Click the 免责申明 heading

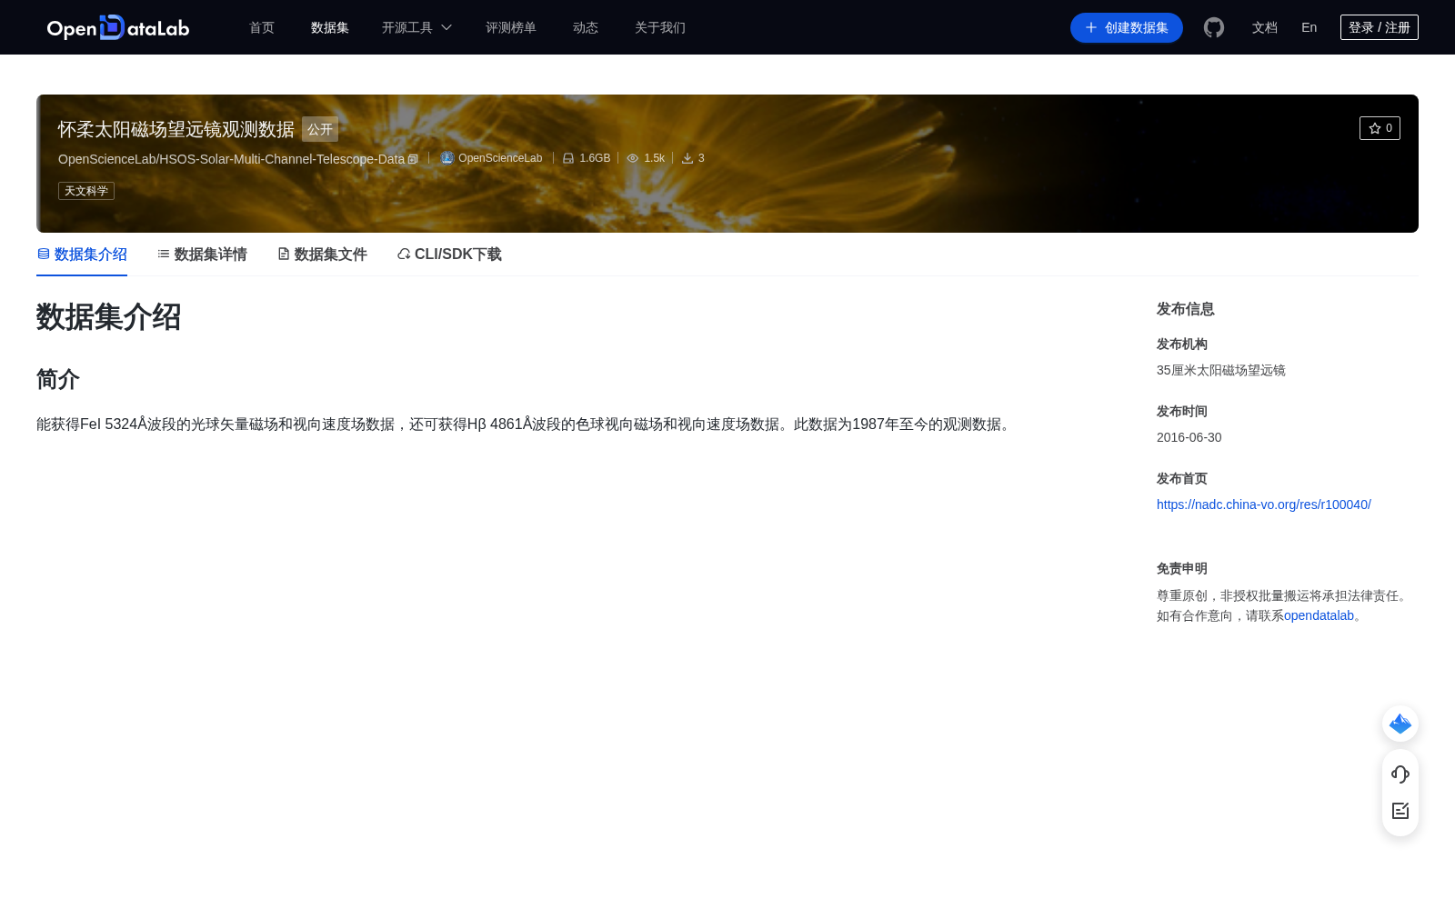click(1182, 568)
